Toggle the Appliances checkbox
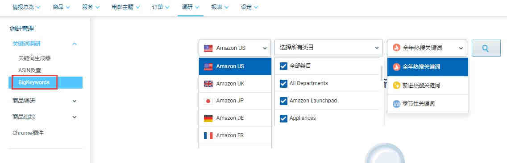The image size is (507, 163). 283,118
